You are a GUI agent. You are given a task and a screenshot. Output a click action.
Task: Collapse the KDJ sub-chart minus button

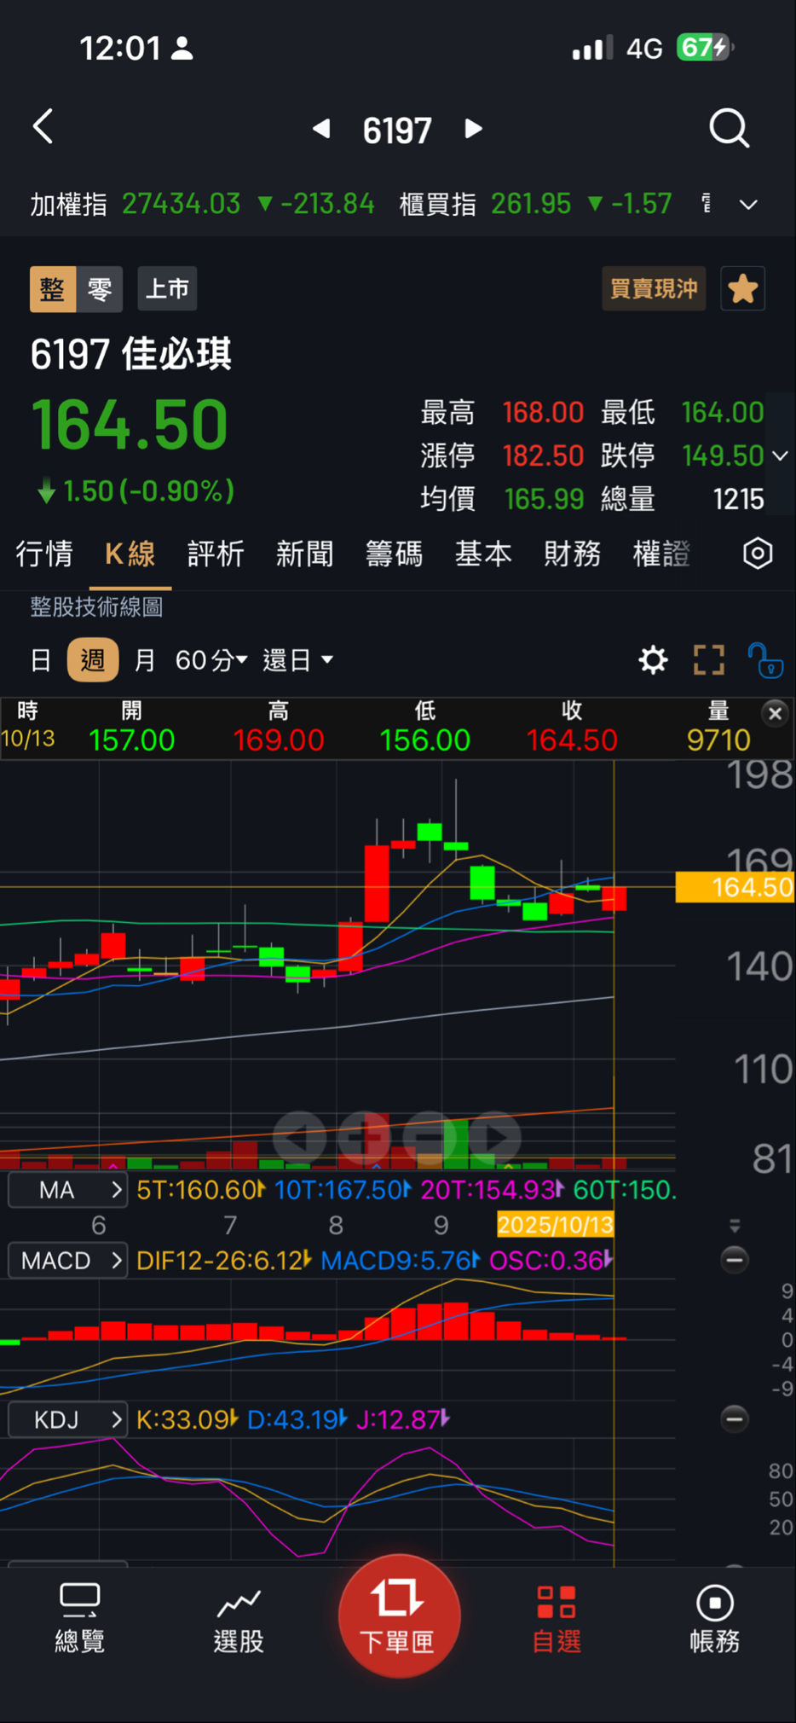tap(735, 1418)
